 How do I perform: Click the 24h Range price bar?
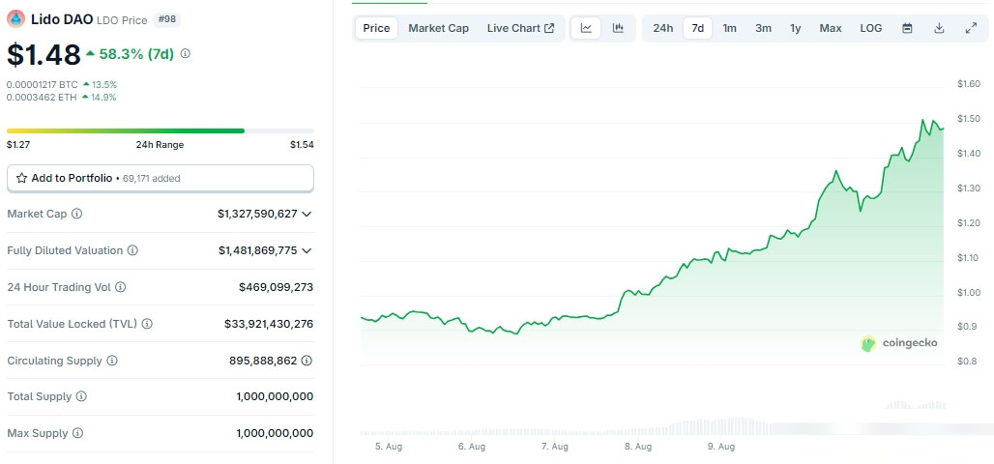tap(161, 130)
